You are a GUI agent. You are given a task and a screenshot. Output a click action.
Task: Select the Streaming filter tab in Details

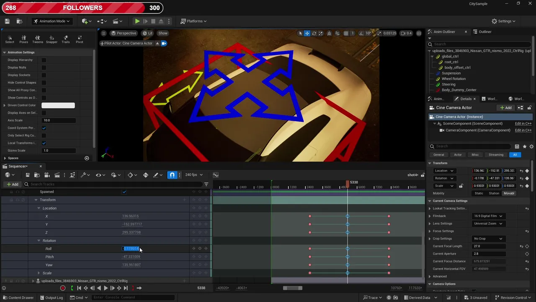[x=496, y=155]
